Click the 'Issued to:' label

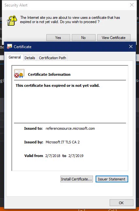[x=33, y=128]
